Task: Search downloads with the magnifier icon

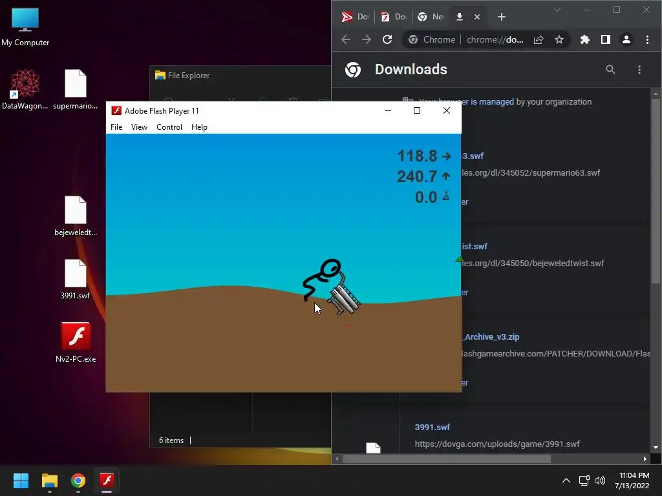Action: click(610, 70)
